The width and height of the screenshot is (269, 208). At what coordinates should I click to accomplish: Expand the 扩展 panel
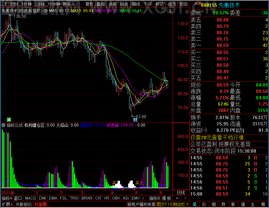[7, 204]
